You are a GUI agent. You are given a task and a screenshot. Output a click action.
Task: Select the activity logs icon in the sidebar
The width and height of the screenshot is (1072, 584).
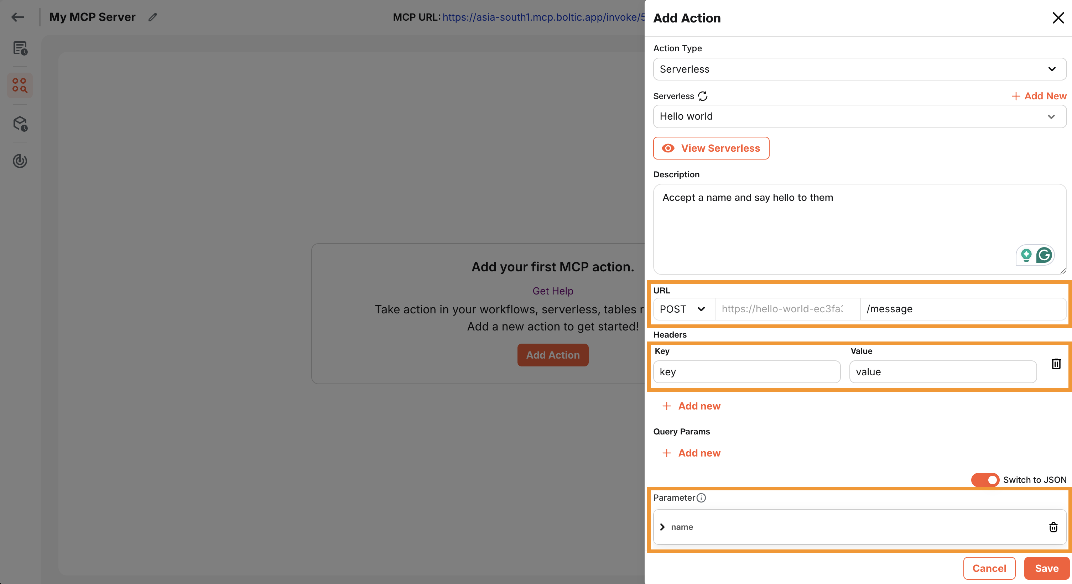20,49
